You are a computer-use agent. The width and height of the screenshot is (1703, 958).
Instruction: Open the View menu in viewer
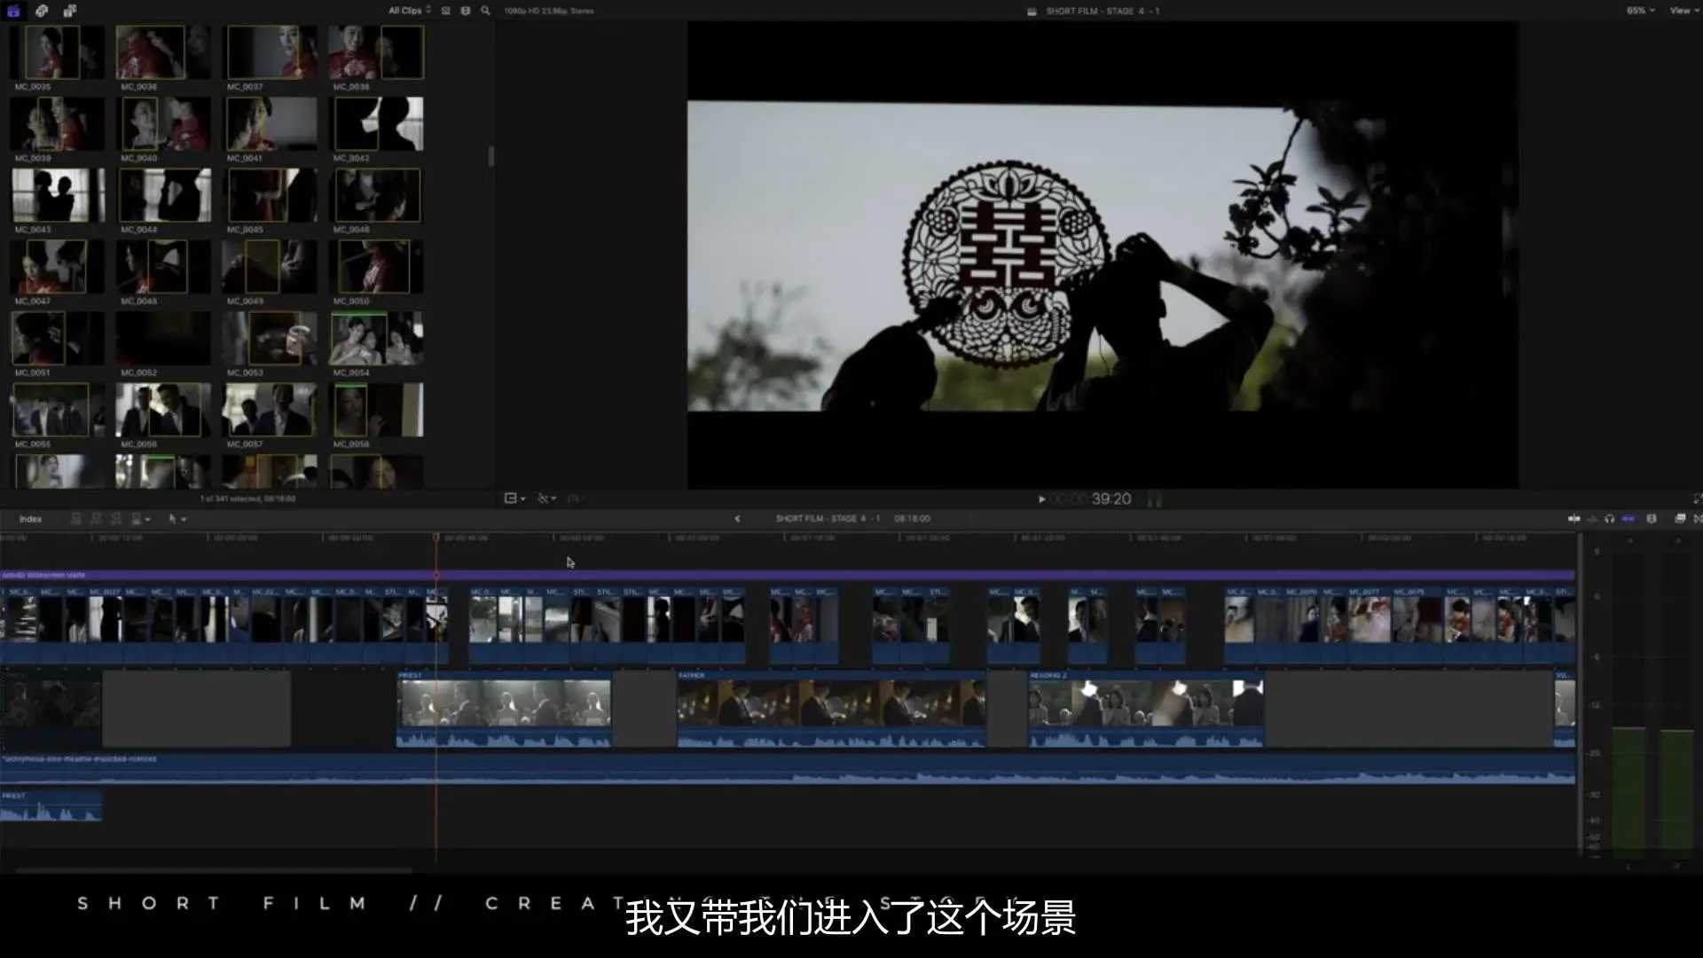pos(1682,11)
